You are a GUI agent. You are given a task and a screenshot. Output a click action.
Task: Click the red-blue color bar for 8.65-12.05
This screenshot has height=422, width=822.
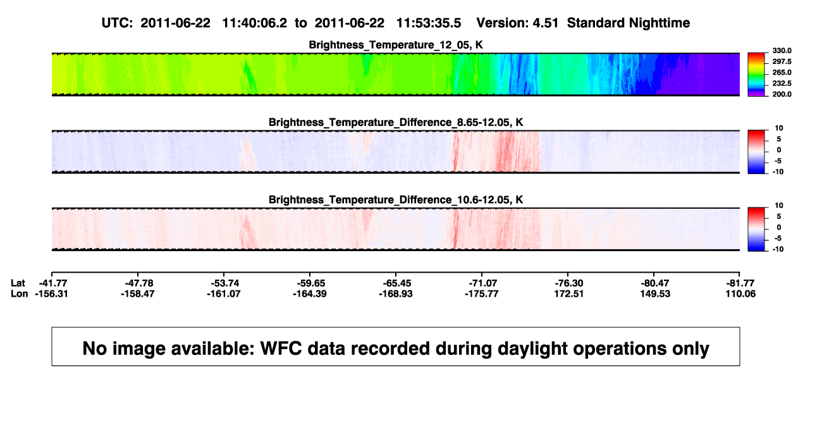click(756, 152)
